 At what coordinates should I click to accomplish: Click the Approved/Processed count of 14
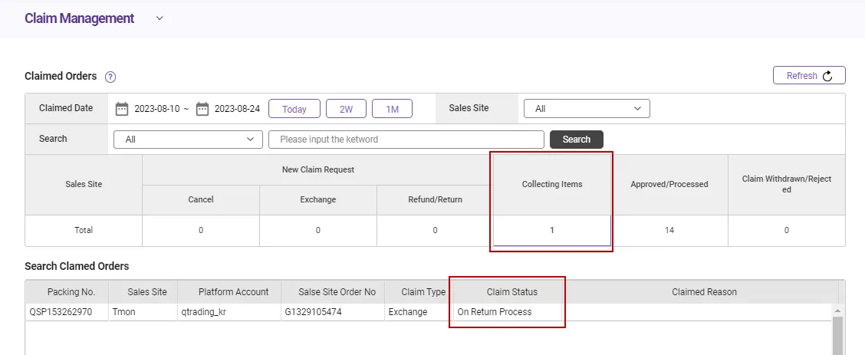pyautogui.click(x=669, y=230)
